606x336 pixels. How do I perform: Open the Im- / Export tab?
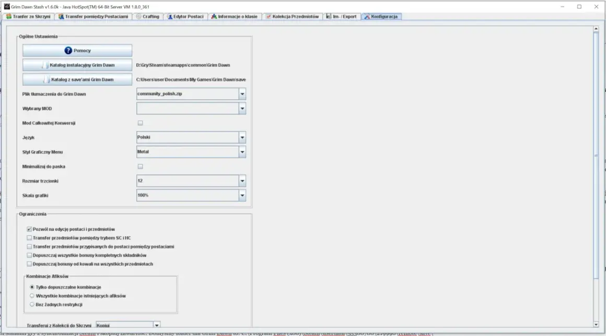(x=341, y=17)
